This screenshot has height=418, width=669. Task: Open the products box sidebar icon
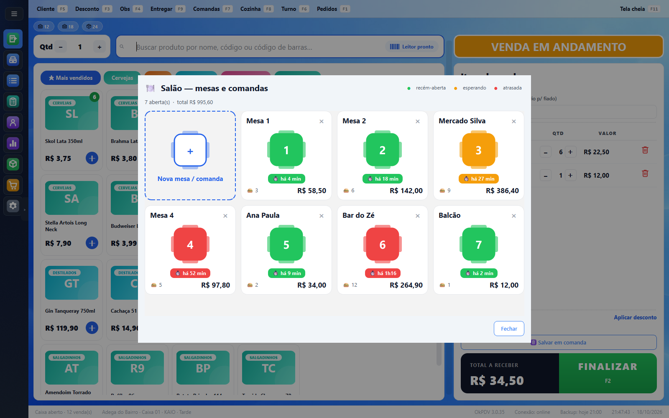(13, 164)
